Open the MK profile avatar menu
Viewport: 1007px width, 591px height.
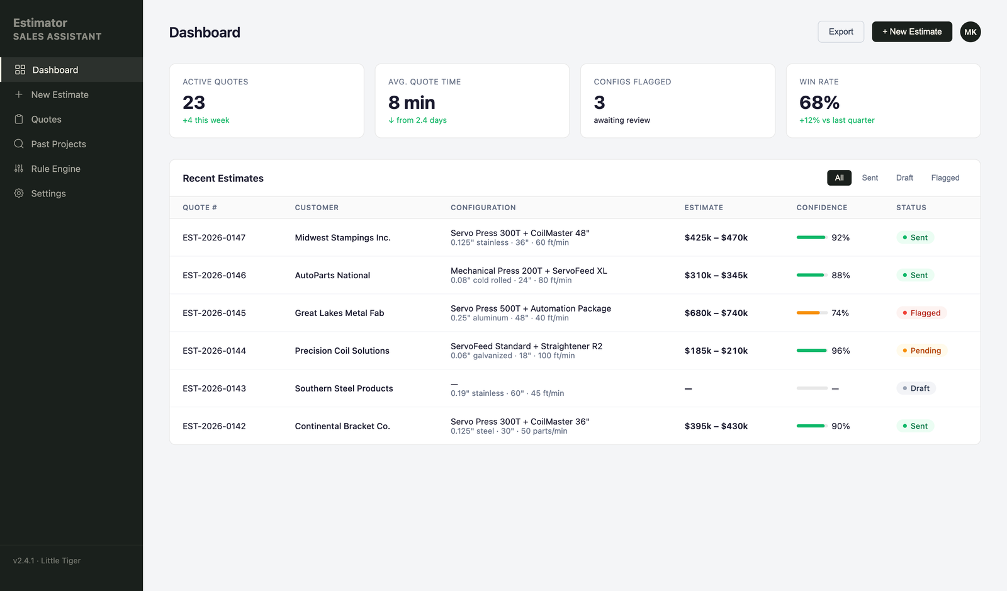click(x=970, y=31)
